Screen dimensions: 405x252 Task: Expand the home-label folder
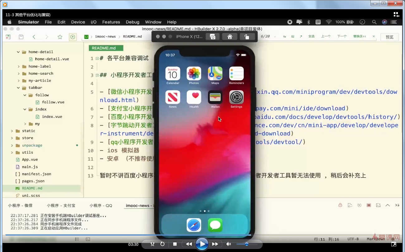pos(18,67)
